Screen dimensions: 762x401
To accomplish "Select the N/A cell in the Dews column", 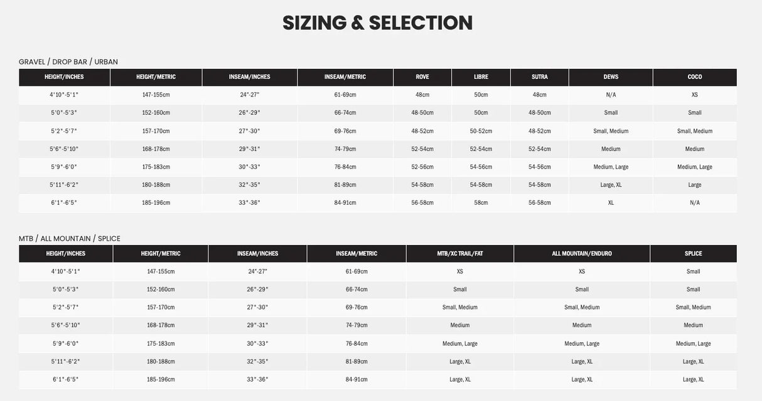I will (611, 95).
